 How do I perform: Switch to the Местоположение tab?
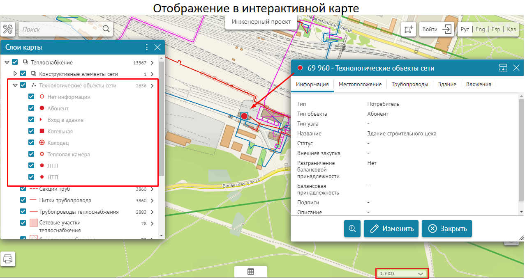coord(360,84)
